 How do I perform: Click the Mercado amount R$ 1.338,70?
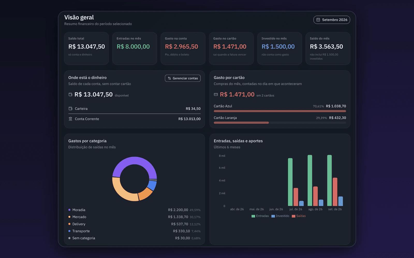[x=178, y=217]
